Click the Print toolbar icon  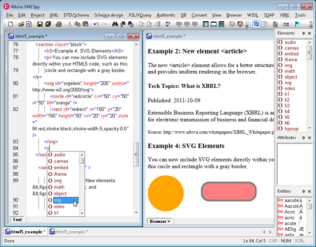[x=59, y=24]
